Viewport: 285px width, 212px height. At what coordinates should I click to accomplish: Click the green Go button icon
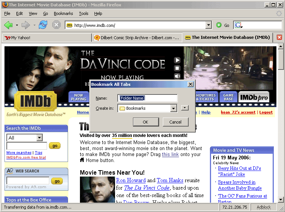(219, 25)
